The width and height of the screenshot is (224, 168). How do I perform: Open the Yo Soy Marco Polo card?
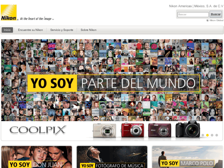click(187, 157)
